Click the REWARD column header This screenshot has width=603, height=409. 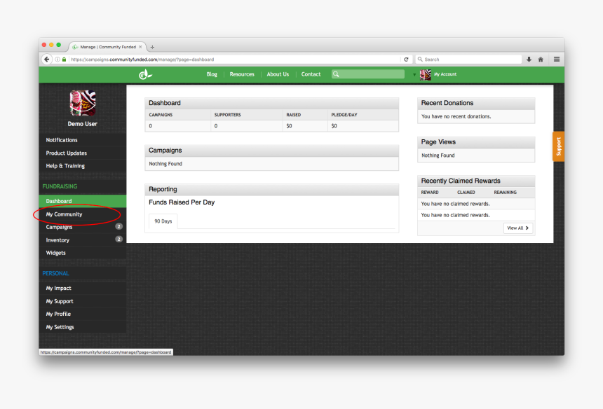pos(430,193)
